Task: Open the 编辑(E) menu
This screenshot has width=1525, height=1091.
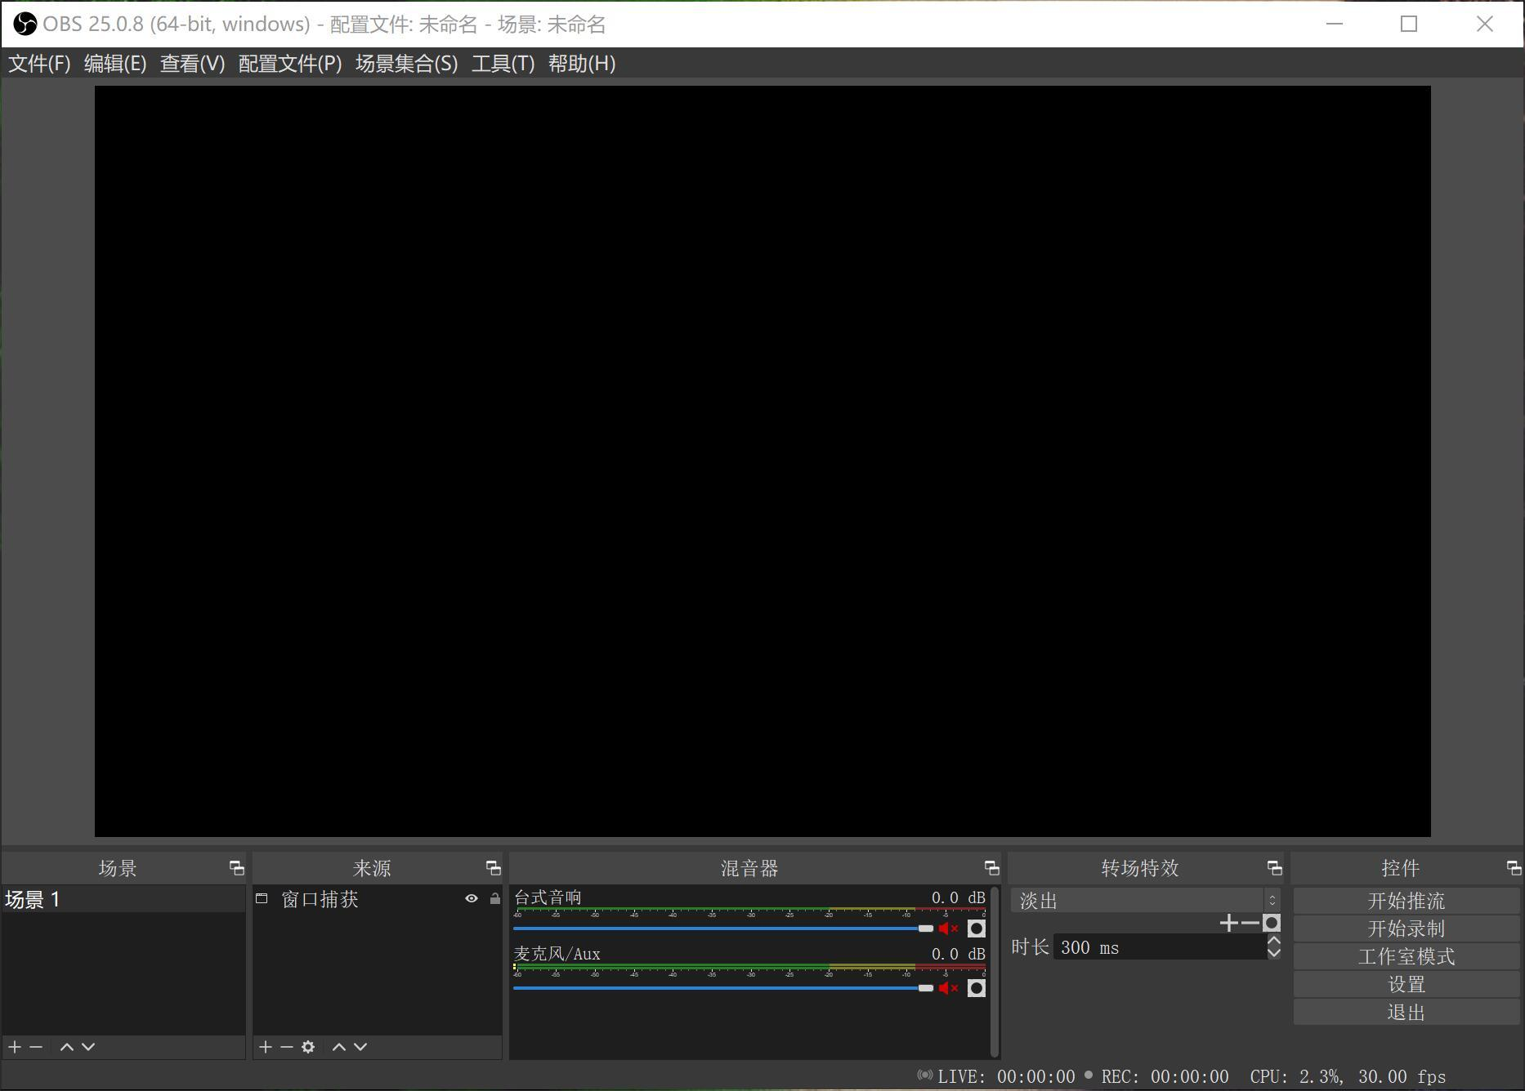Action: (x=115, y=64)
